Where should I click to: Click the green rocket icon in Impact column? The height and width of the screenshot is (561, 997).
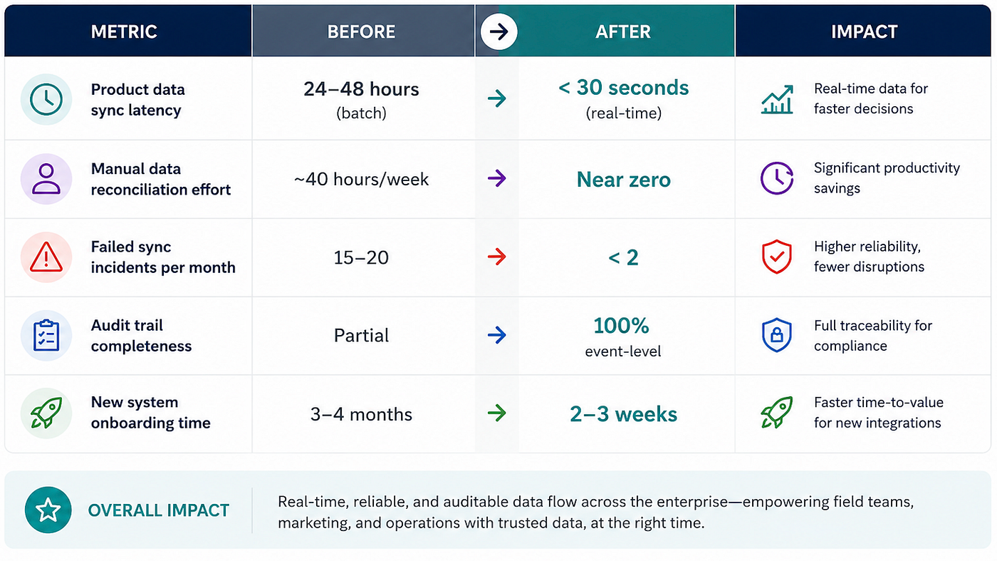tap(777, 413)
